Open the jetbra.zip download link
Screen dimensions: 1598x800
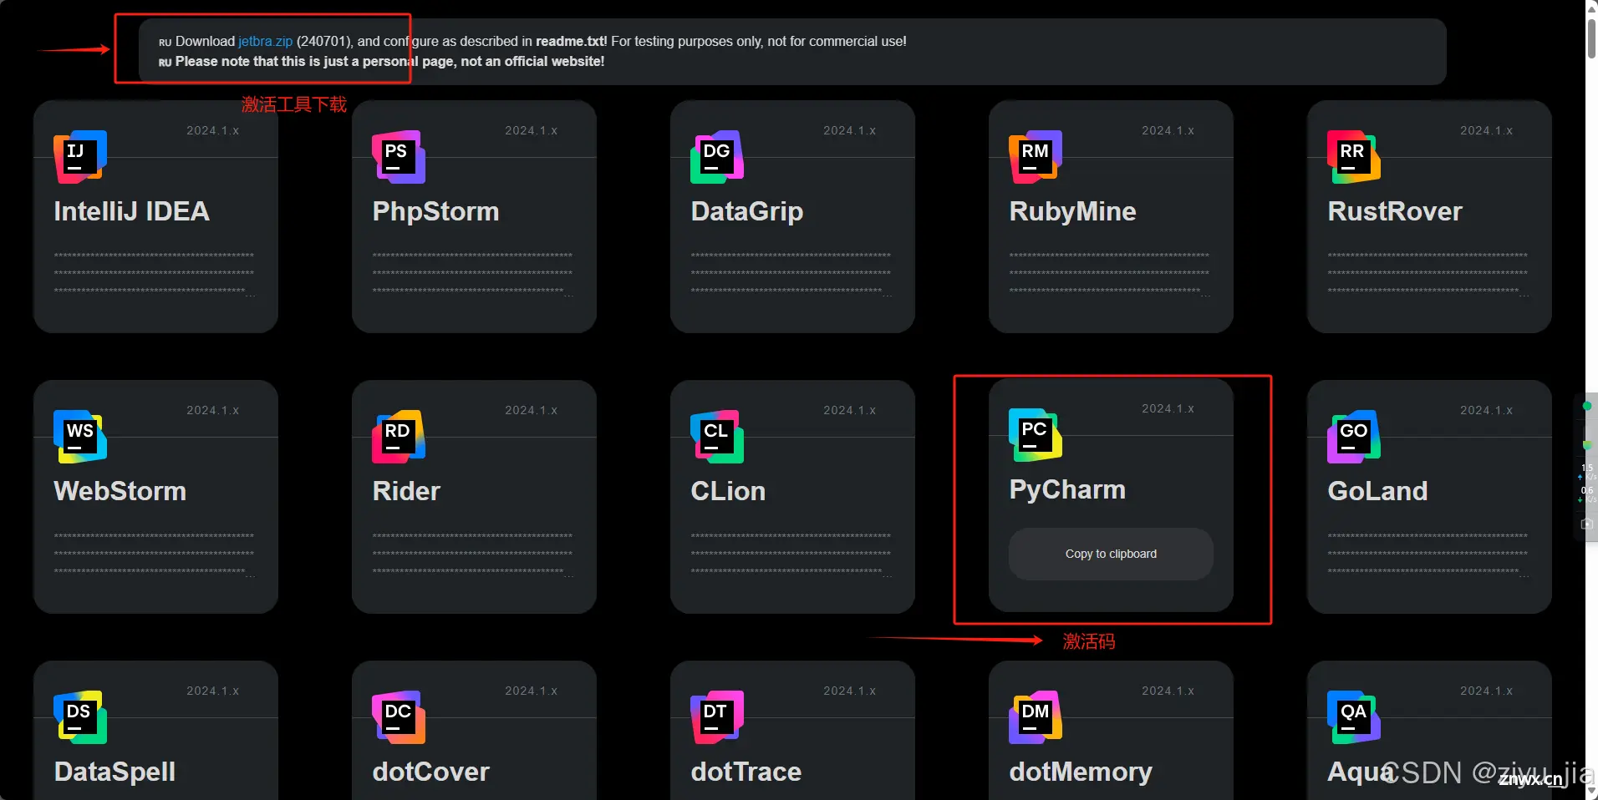point(266,41)
